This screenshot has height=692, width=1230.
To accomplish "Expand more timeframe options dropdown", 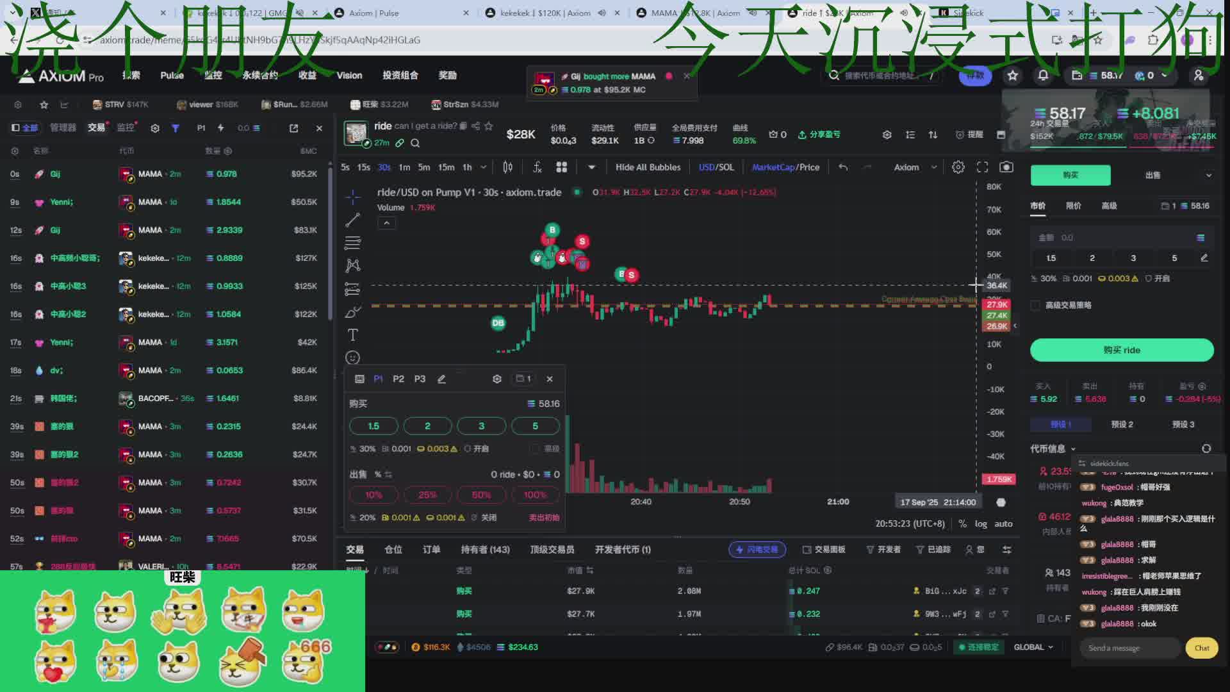I will point(483,167).
